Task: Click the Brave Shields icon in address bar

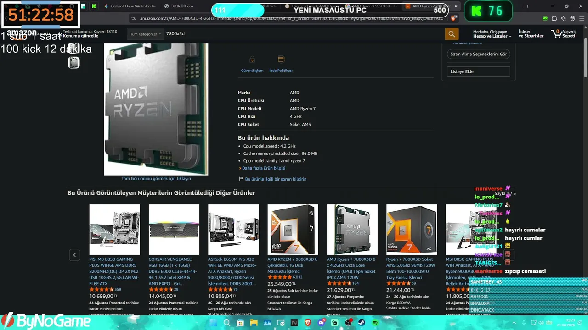Action: click(x=454, y=18)
